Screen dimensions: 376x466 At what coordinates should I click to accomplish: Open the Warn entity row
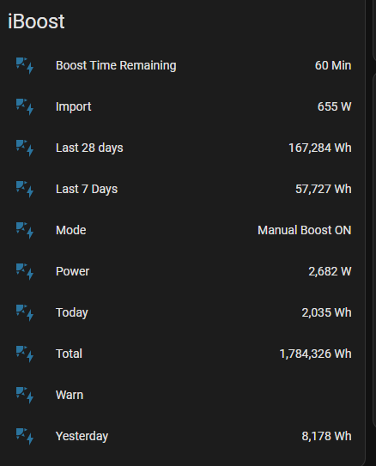[x=184, y=395]
